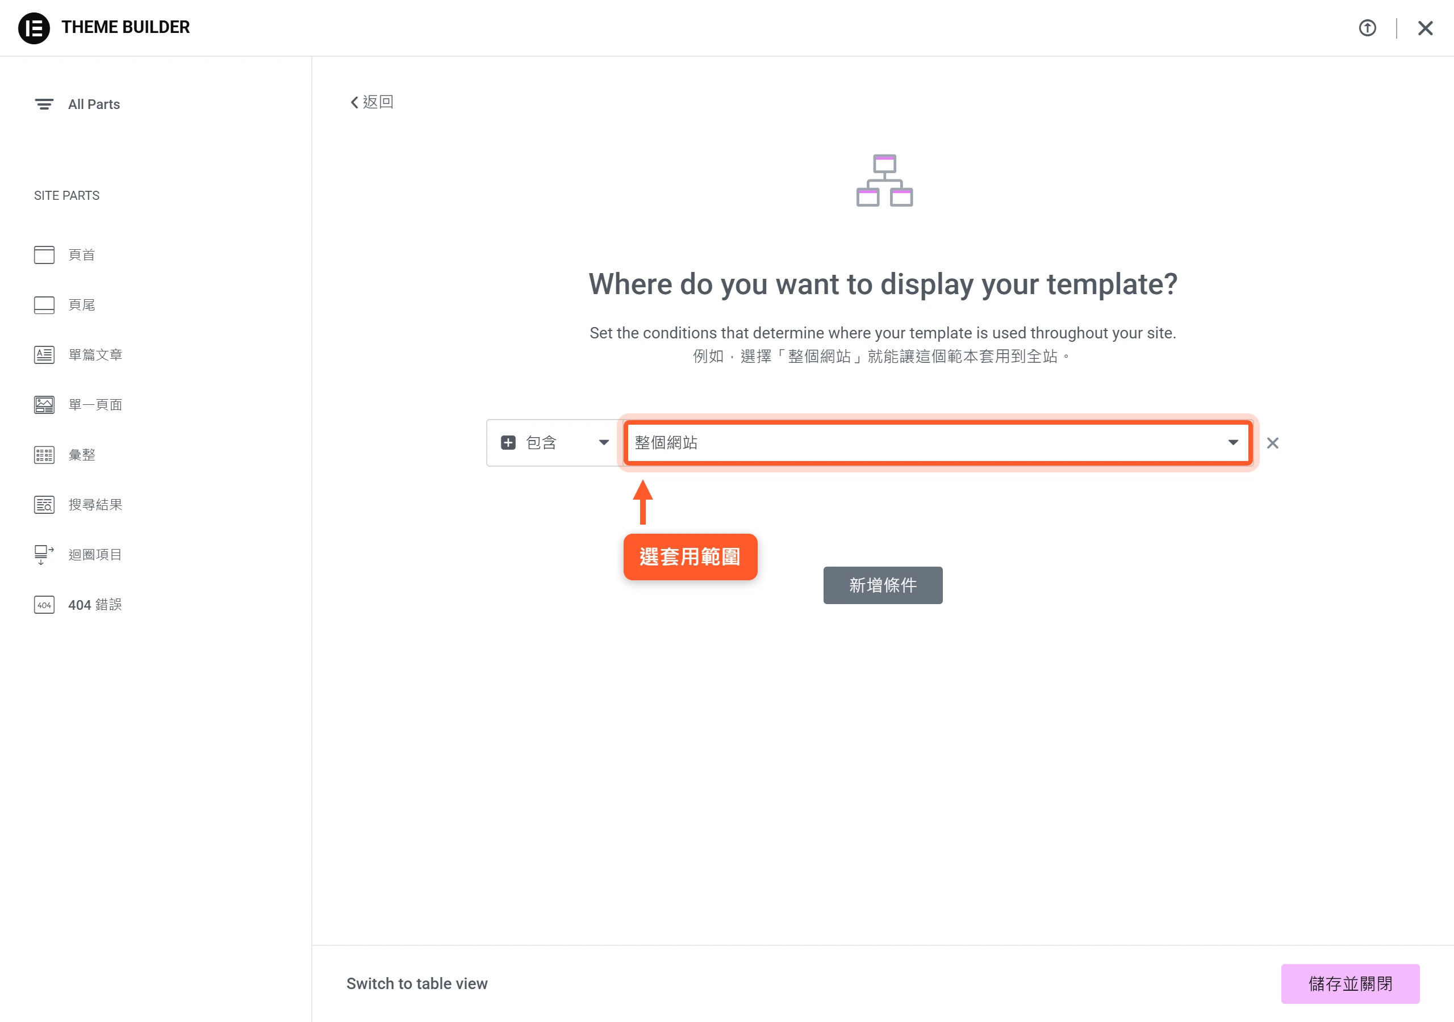Click the 新增條件 add condition button
This screenshot has height=1022, width=1454.
pyautogui.click(x=883, y=585)
